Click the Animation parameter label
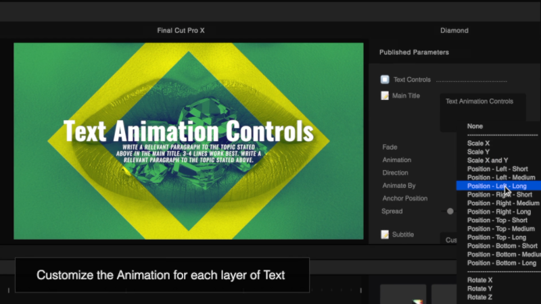The image size is (541, 304). click(x=396, y=160)
